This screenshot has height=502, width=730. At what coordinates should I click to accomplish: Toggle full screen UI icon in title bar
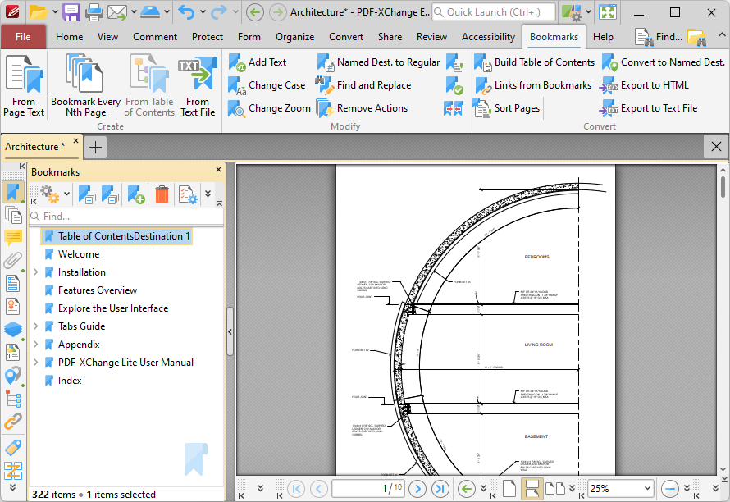(607, 12)
